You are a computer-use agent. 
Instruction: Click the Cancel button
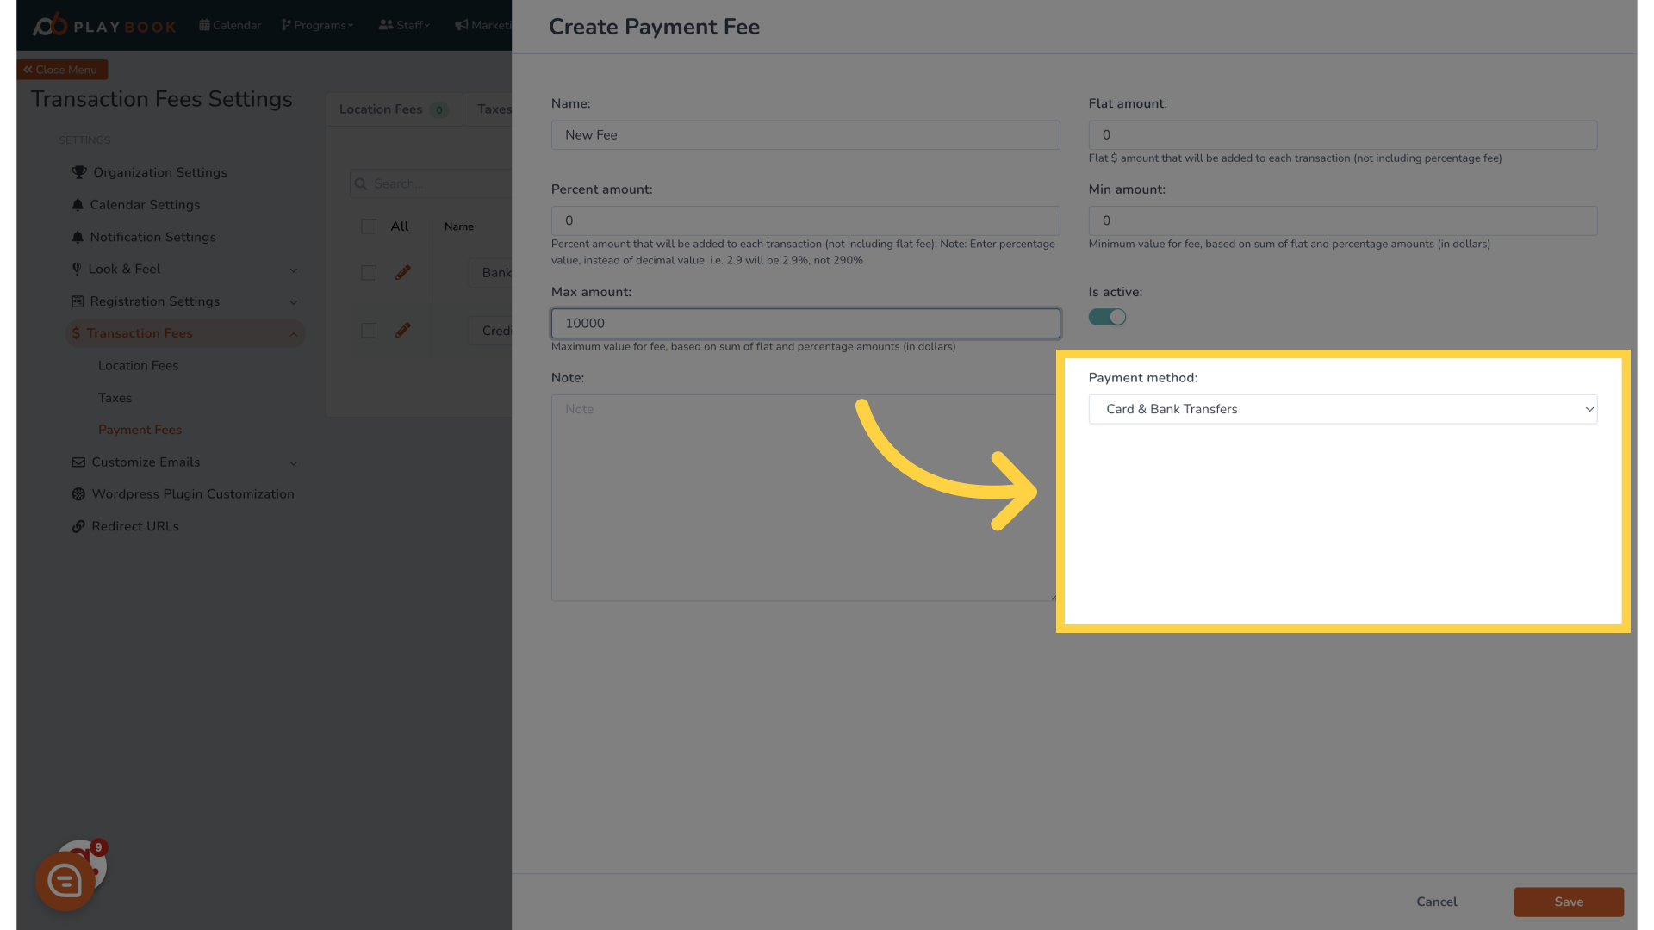1436,902
